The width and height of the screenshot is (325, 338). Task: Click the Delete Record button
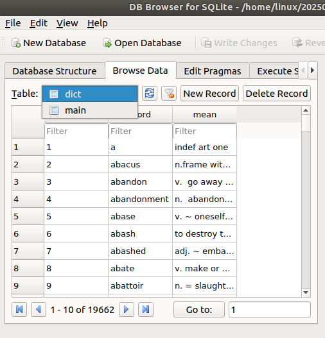click(x=277, y=94)
